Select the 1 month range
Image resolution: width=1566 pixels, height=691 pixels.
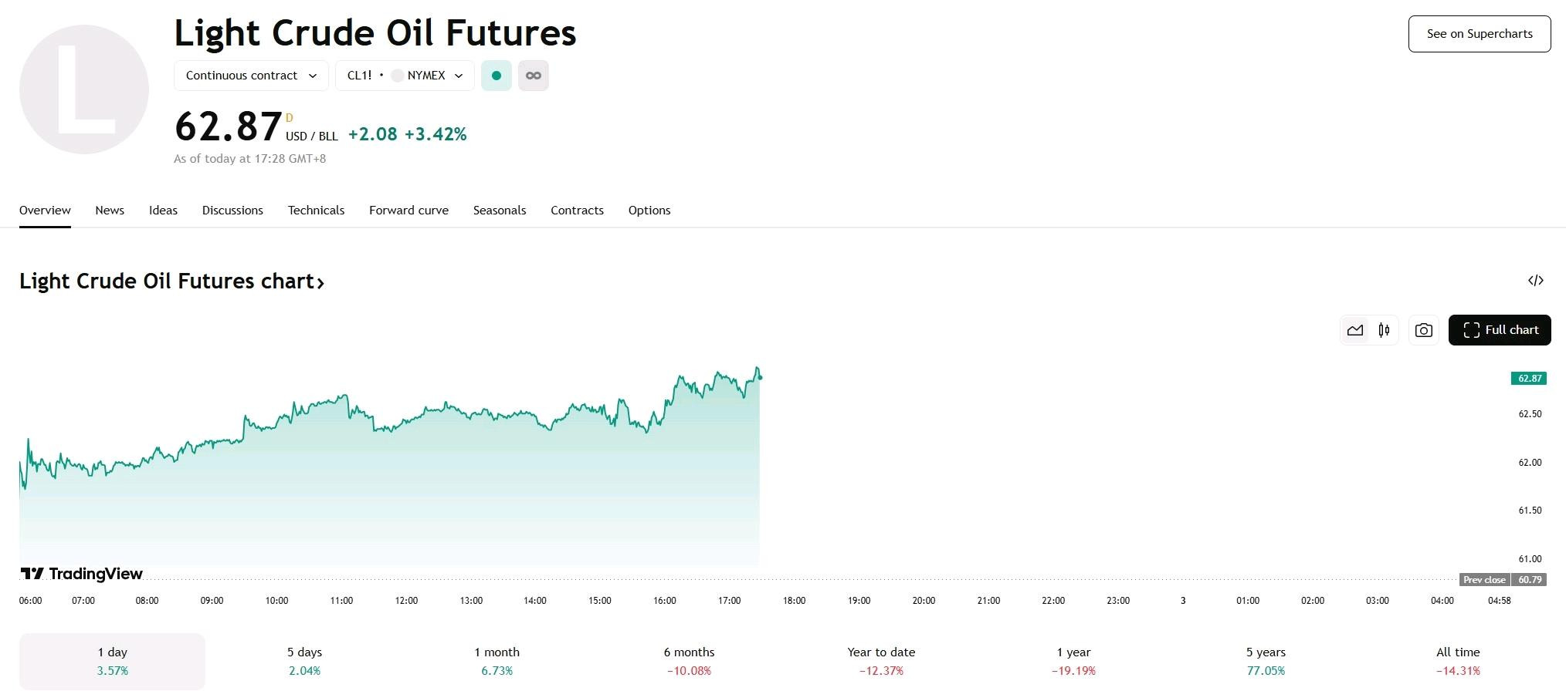[497, 661]
